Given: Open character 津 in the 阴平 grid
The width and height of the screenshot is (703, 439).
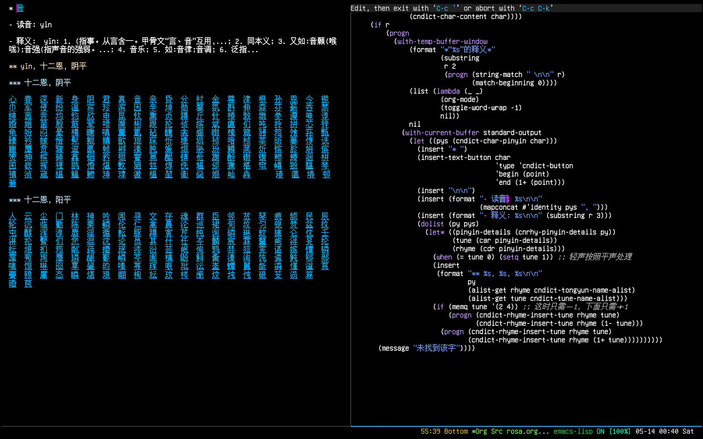Looking at the screenshot, I should pos(247,99).
